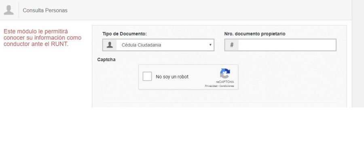Click the hash symbol before document number field
The width and height of the screenshot is (364, 152).
pyautogui.click(x=232, y=45)
